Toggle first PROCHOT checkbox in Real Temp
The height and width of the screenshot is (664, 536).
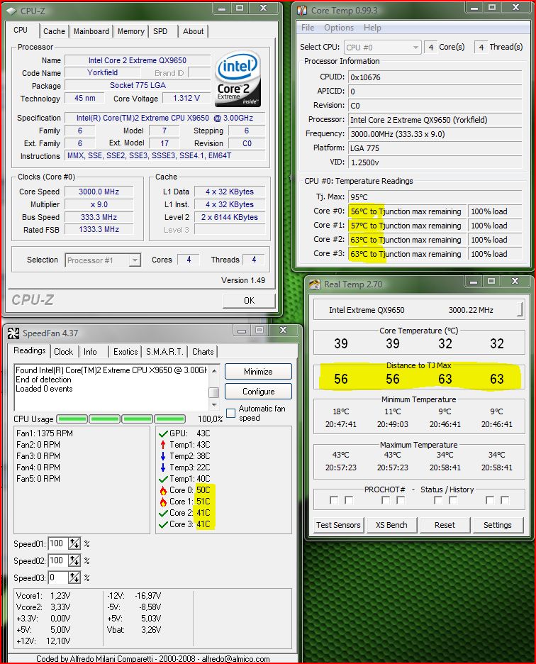(334, 500)
